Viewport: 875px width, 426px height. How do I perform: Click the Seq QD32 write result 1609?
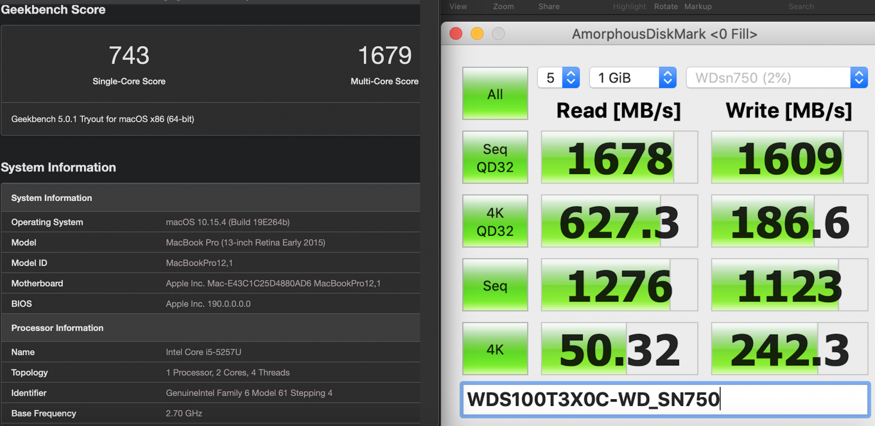790,157
